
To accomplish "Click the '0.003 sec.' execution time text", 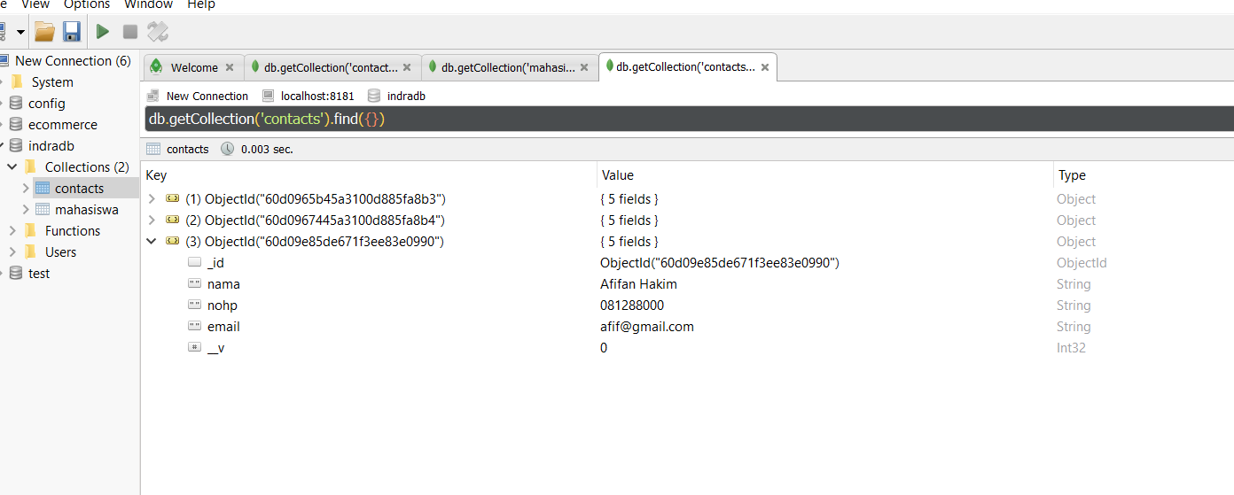I will click(x=267, y=149).
